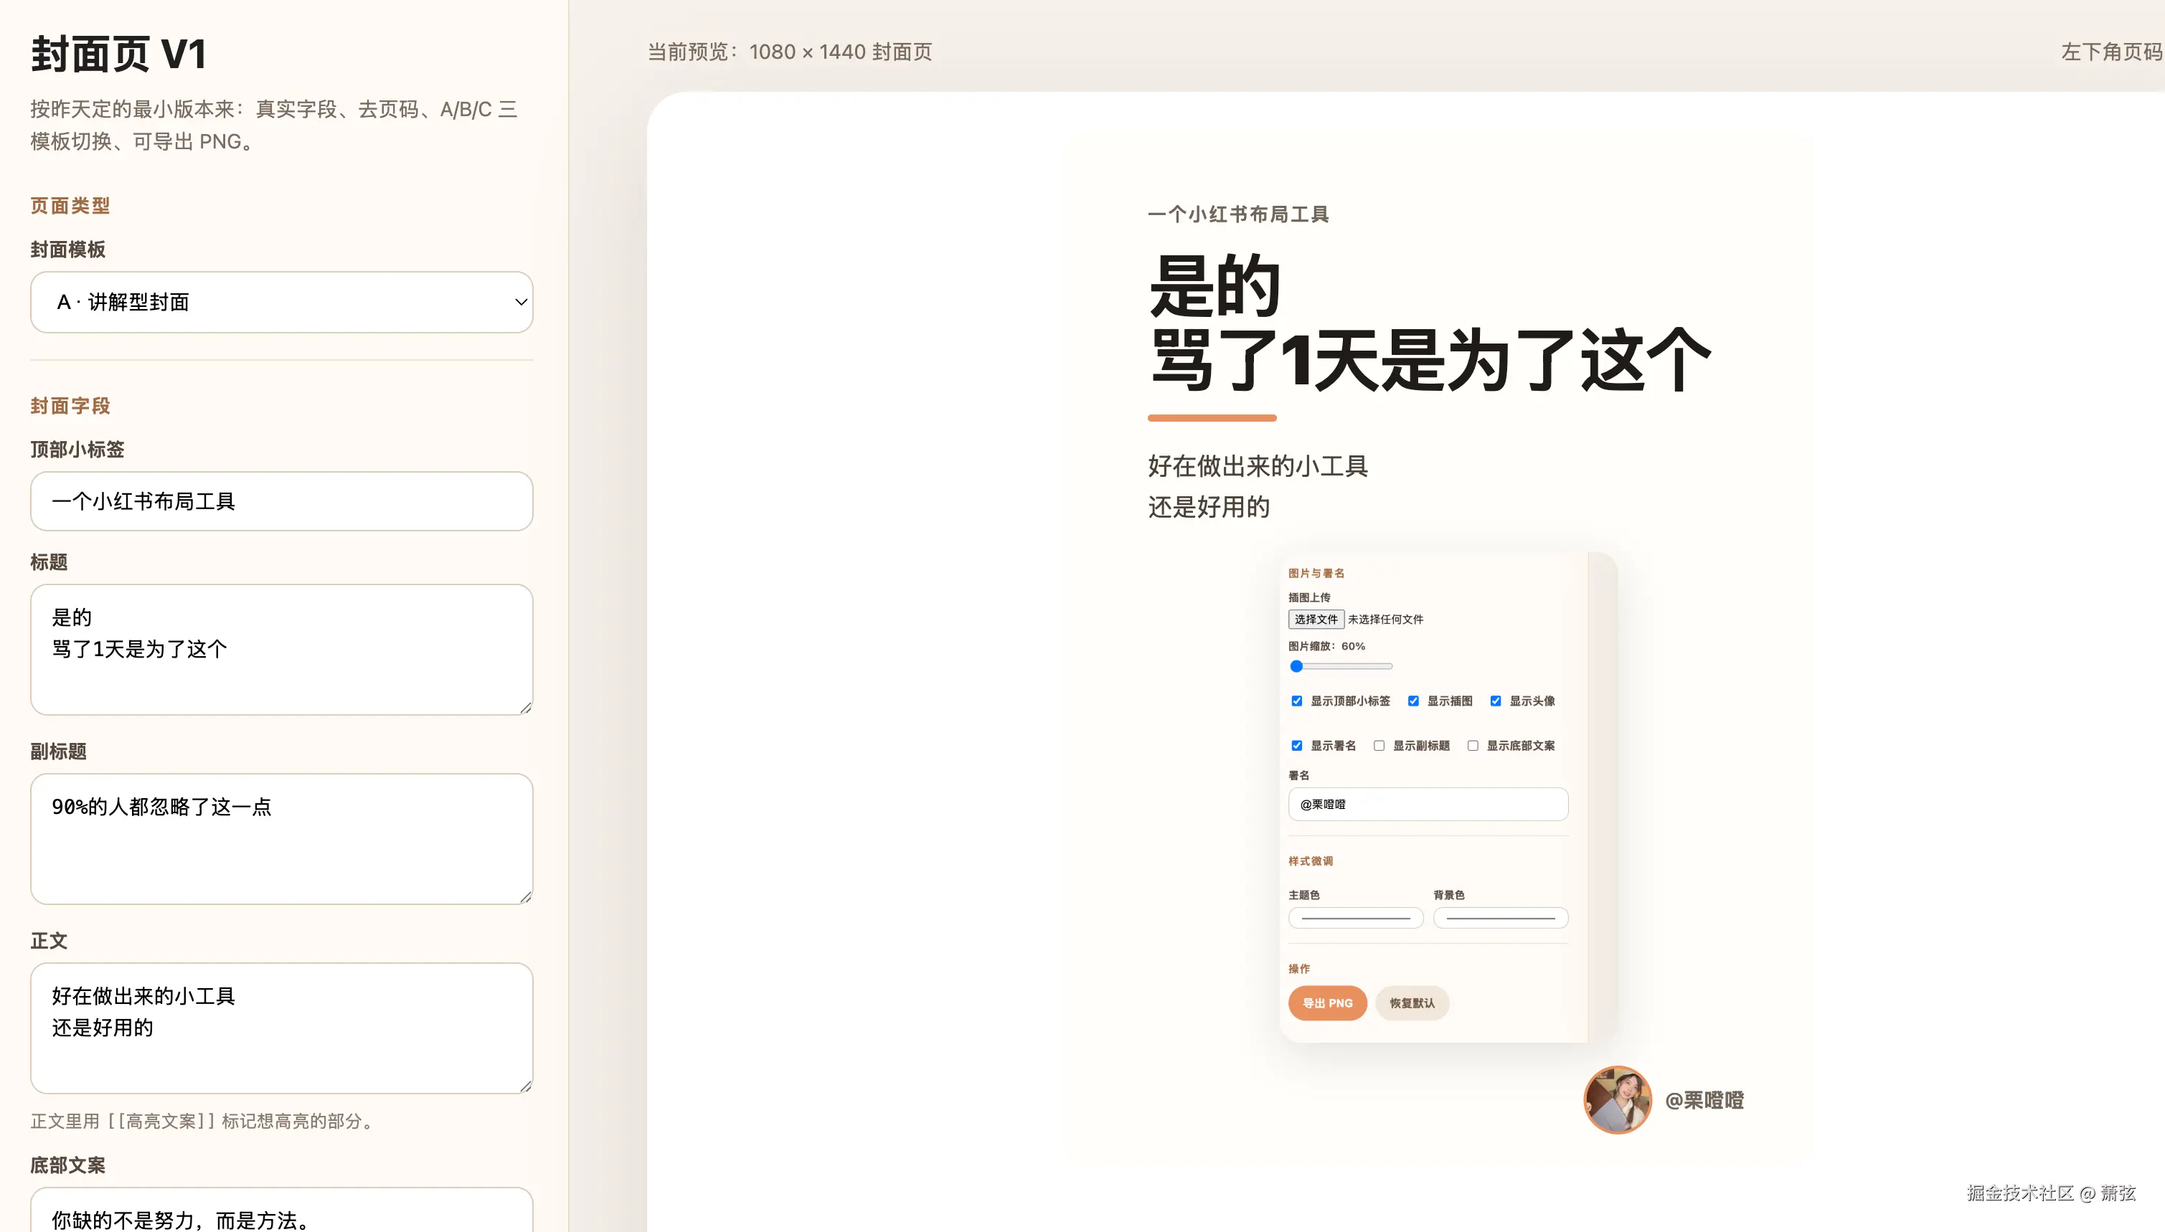Uncheck the 显示插图 option
The height and width of the screenshot is (1232, 2165).
pos(1412,701)
